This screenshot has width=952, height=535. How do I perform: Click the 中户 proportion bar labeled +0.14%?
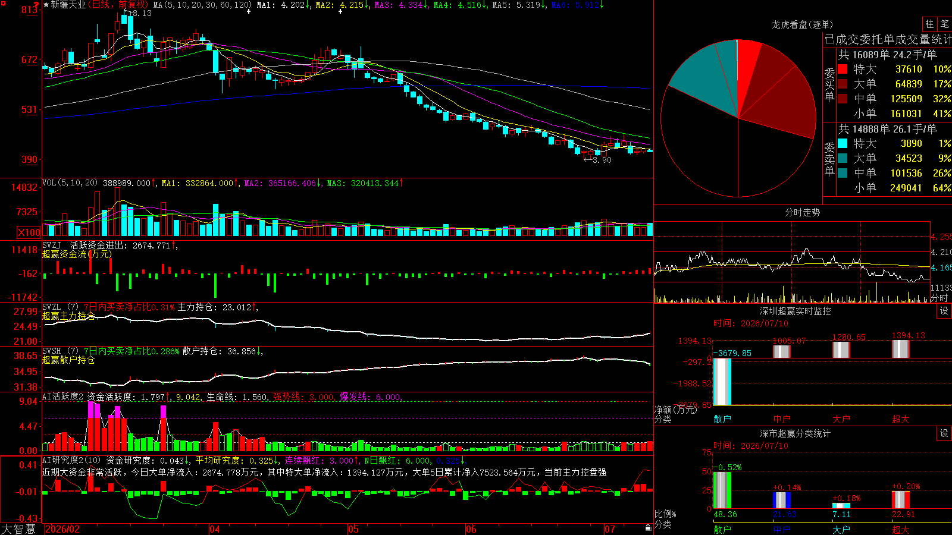click(x=782, y=500)
